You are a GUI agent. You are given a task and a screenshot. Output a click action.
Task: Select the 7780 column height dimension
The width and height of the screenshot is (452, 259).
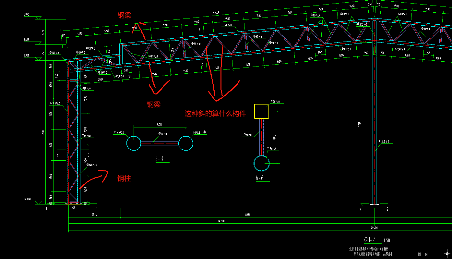coord(359,124)
